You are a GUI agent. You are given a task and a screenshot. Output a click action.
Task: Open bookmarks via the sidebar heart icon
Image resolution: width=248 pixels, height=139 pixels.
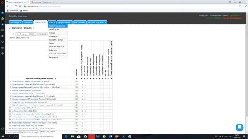pos(3,42)
